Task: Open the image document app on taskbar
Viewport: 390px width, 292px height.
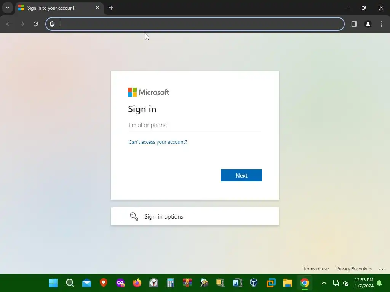Action: (238, 283)
